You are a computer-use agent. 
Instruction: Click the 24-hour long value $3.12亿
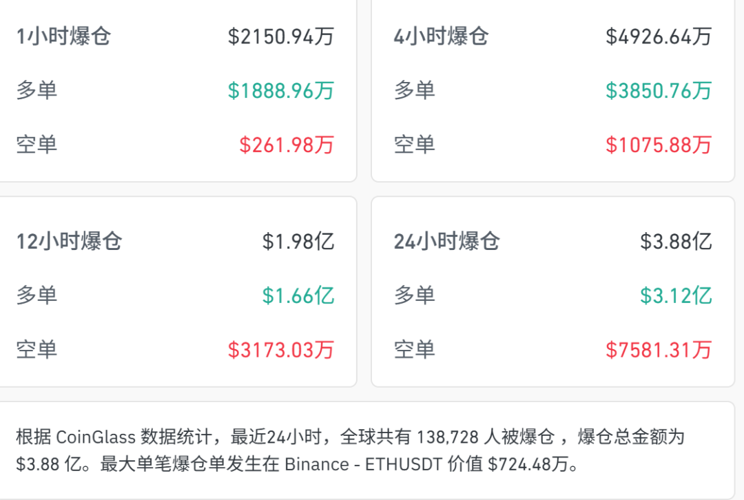point(676,295)
